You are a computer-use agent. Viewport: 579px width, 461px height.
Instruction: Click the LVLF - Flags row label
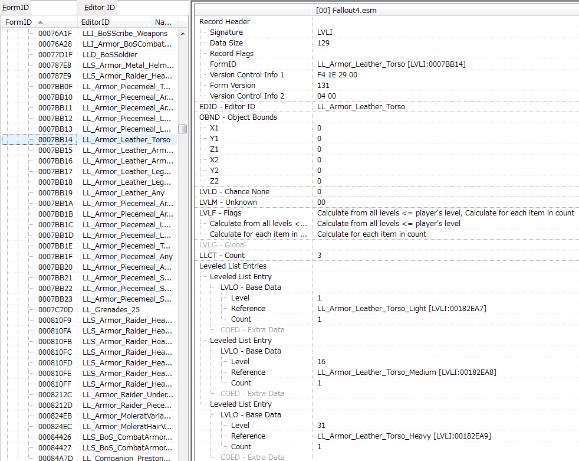(x=220, y=213)
